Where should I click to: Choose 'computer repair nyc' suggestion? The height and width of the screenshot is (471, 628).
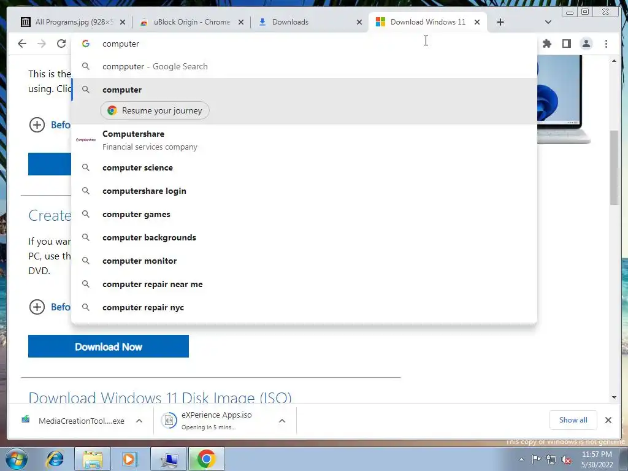304,307
